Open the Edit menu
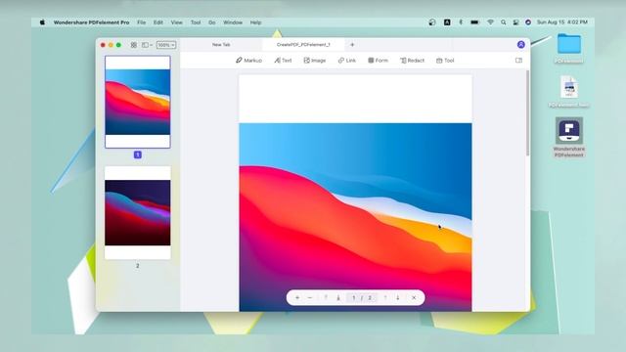Image resolution: width=626 pixels, height=352 pixels. coord(158,22)
